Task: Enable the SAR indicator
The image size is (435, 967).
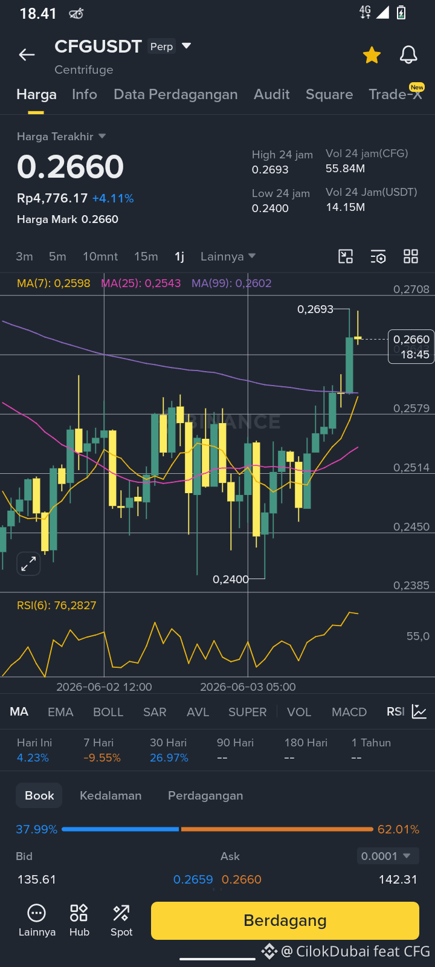Action: (x=155, y=712)
